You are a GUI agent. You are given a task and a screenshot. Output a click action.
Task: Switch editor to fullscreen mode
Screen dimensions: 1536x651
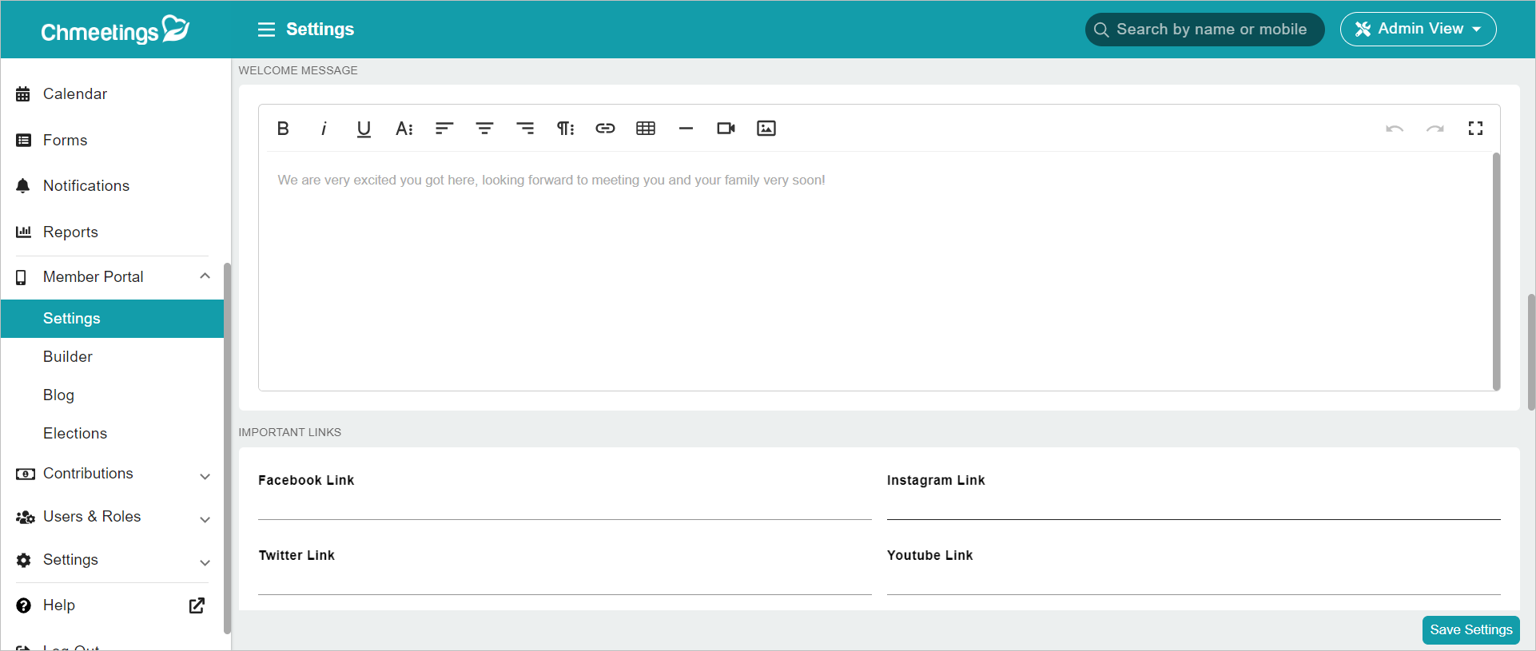click(x=1475, y=129)
